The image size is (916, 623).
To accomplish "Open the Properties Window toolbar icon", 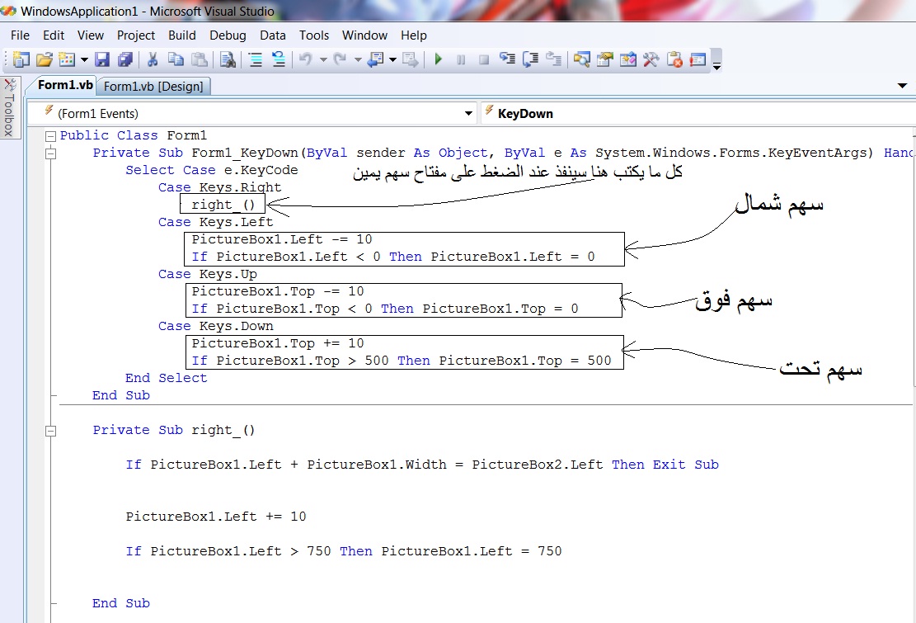I will coord(604,59).
